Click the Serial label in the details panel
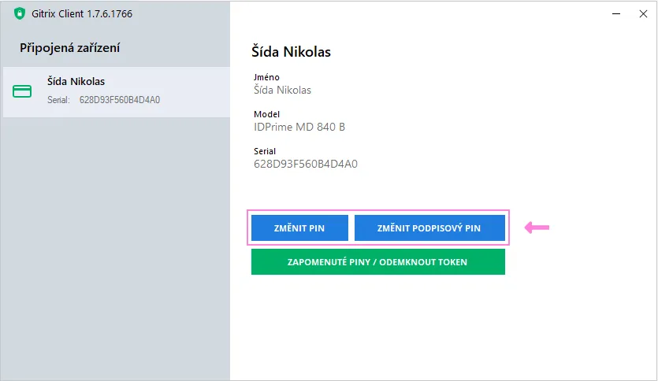The image size is (658, 381). (x=265, y=151)
